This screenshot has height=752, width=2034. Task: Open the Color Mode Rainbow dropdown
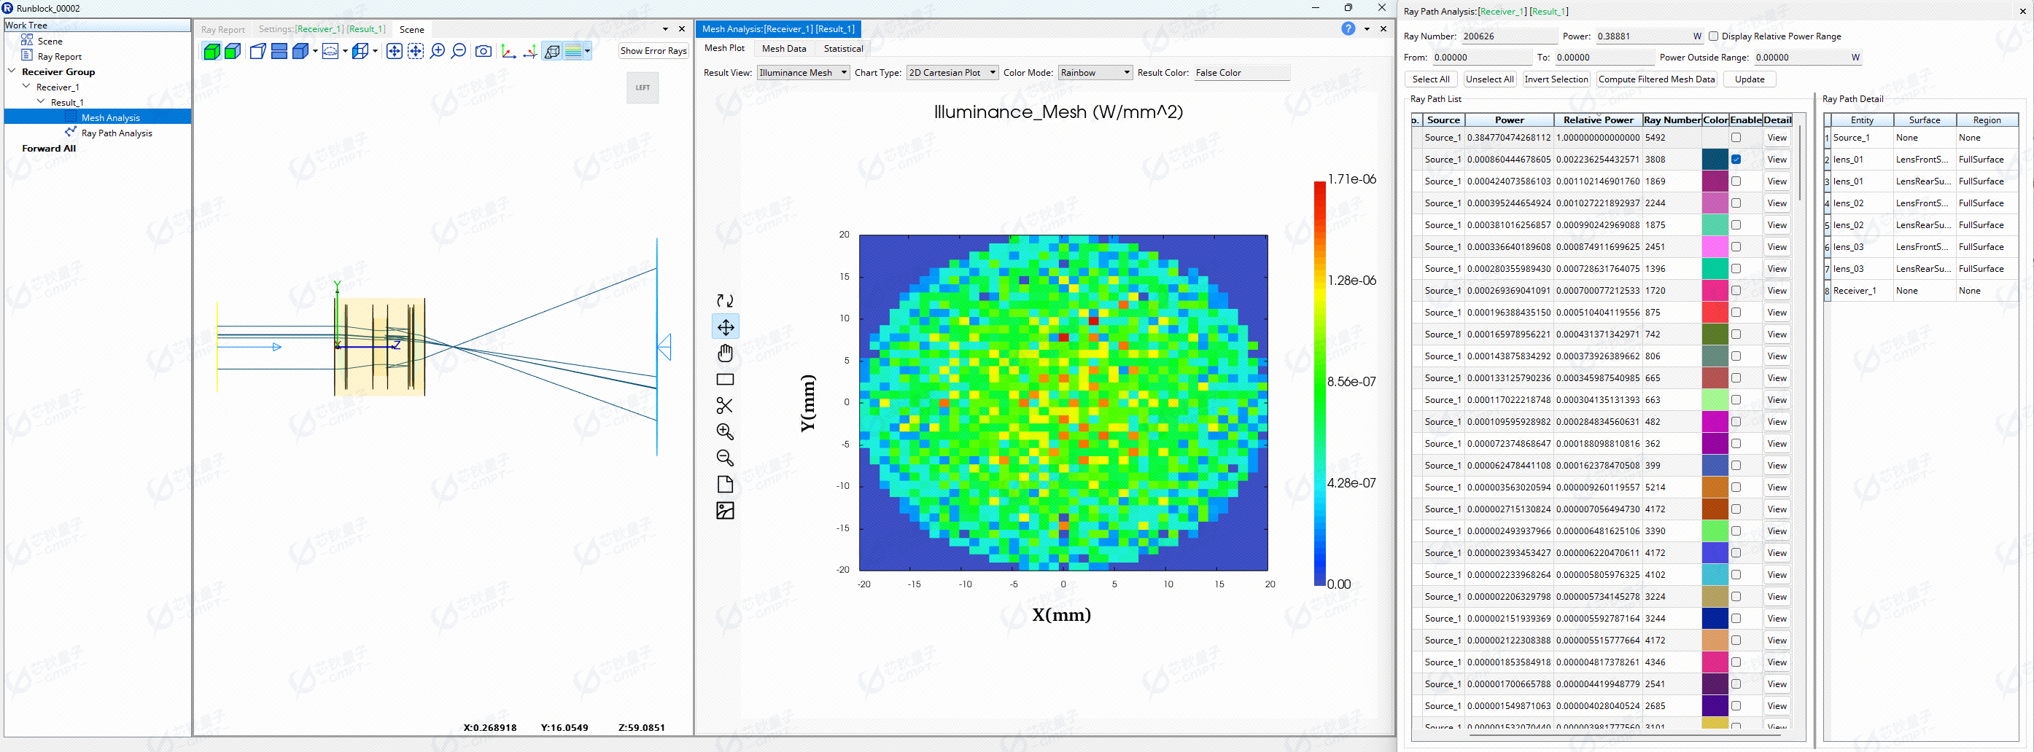click(1095, 73)
